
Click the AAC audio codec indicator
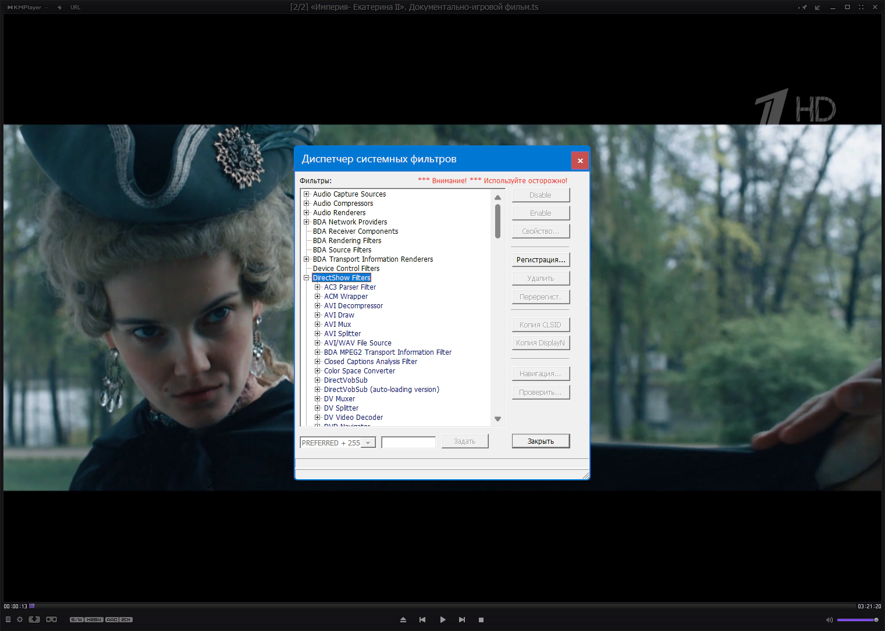point(112,620)
